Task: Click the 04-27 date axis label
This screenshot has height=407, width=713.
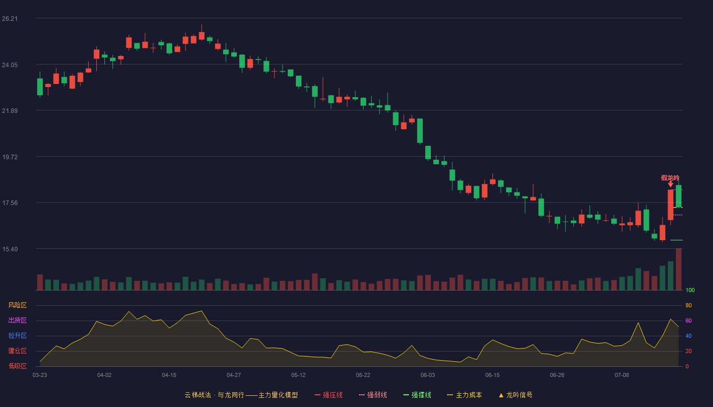Action: click(234, 375)
